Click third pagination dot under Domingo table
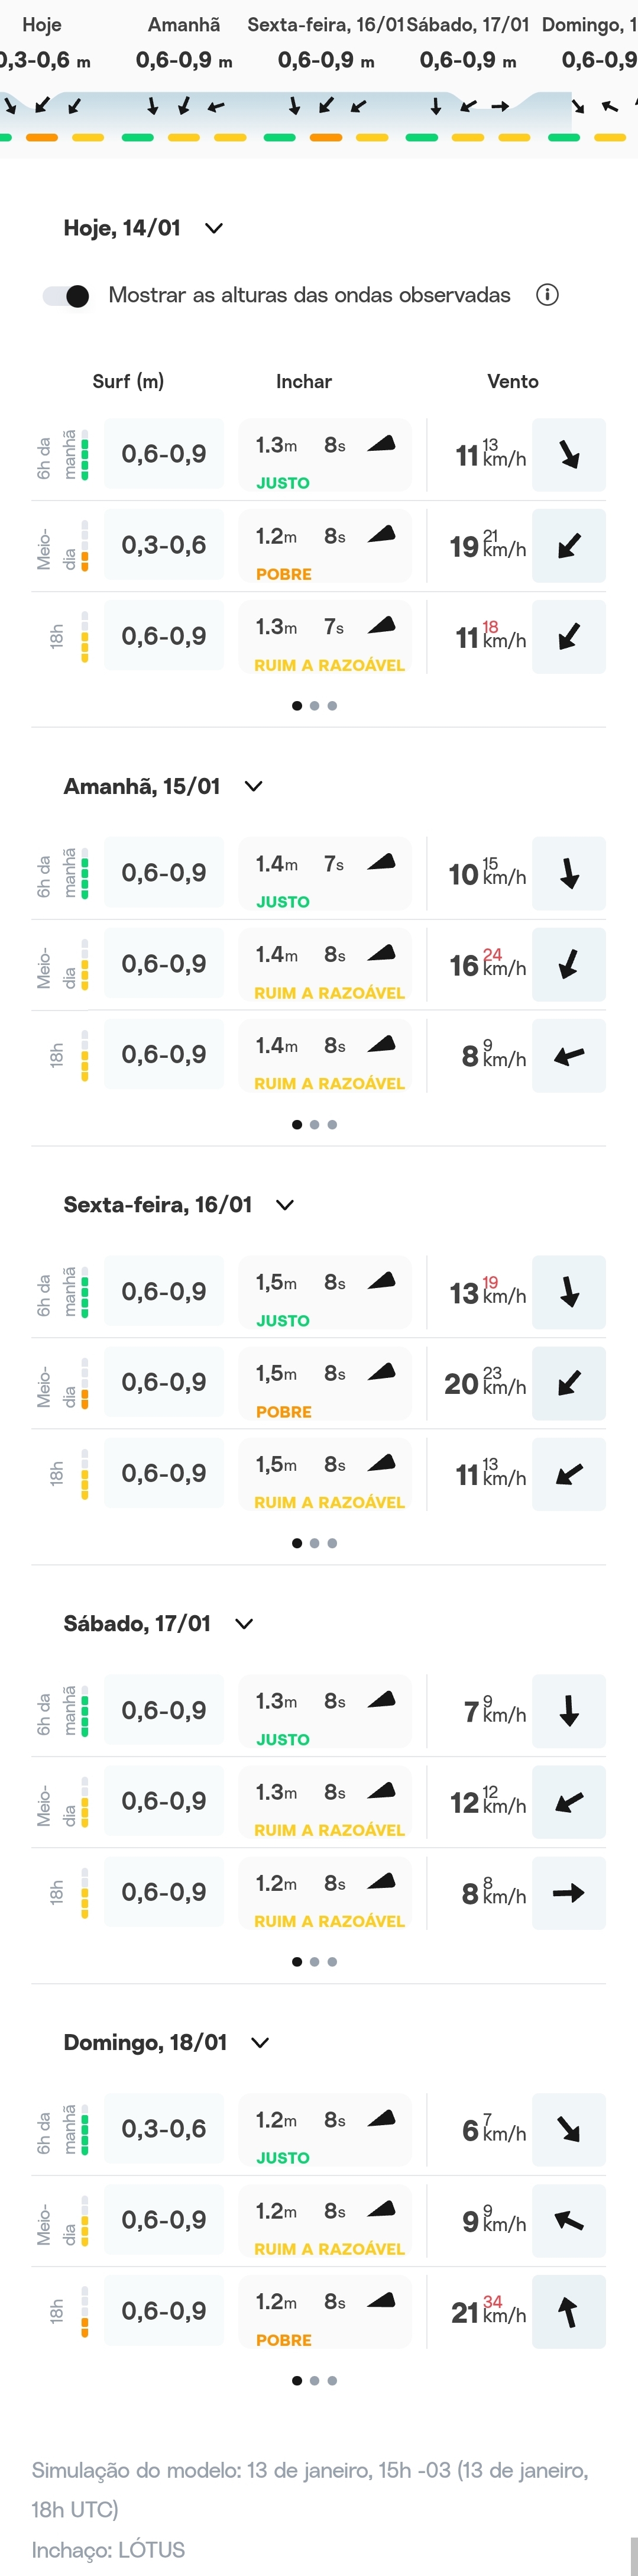 click(x=332, y=2381)
